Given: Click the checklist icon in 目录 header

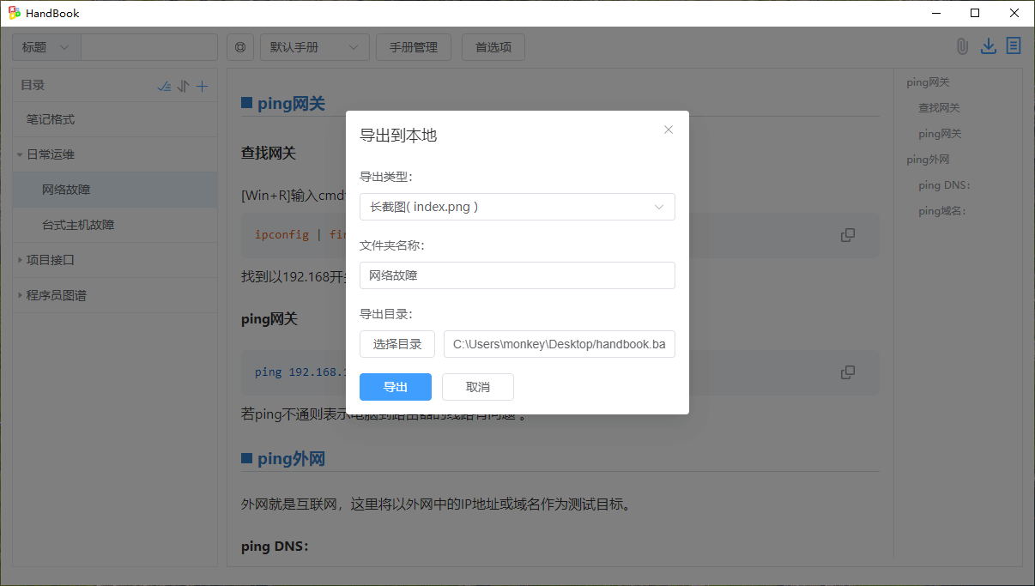Looking at the screenshot, I should click(x=165, y=86).
